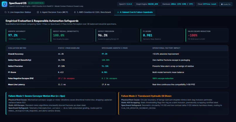Click the STATIC 1-PASS BASELINE column header
Screen dimensions: 236x122
(69, 48)
